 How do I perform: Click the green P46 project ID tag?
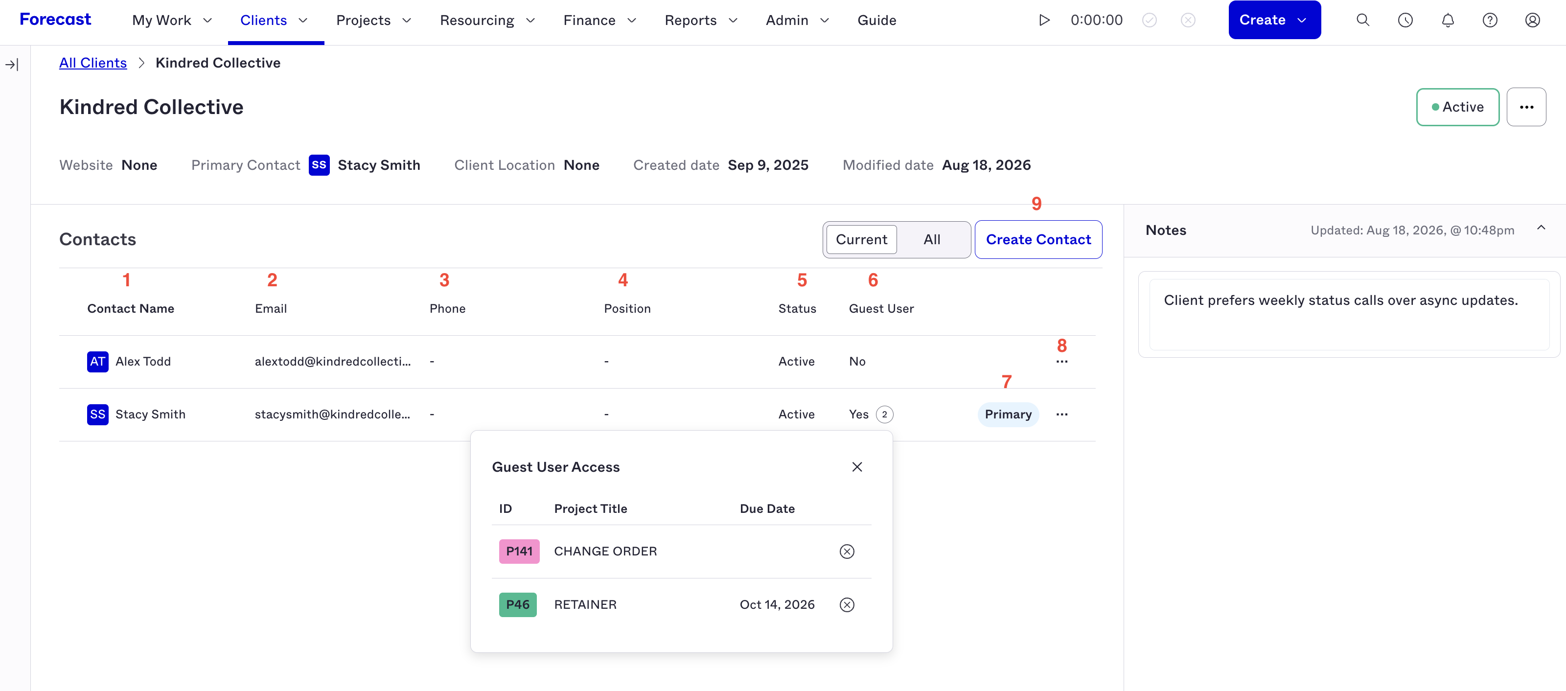coord(517,605)
